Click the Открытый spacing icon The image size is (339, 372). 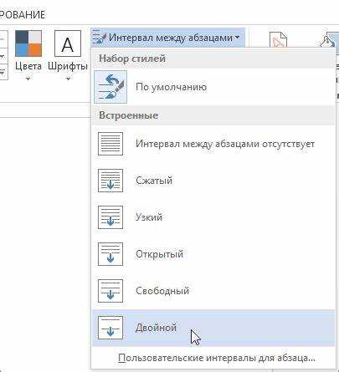click(110, 254)
